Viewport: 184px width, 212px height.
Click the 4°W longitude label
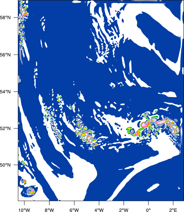pos(99,210)
